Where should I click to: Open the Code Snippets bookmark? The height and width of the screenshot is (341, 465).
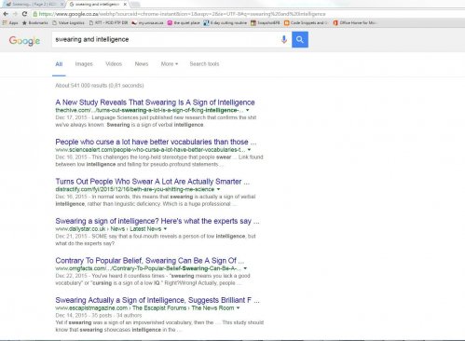306,23
